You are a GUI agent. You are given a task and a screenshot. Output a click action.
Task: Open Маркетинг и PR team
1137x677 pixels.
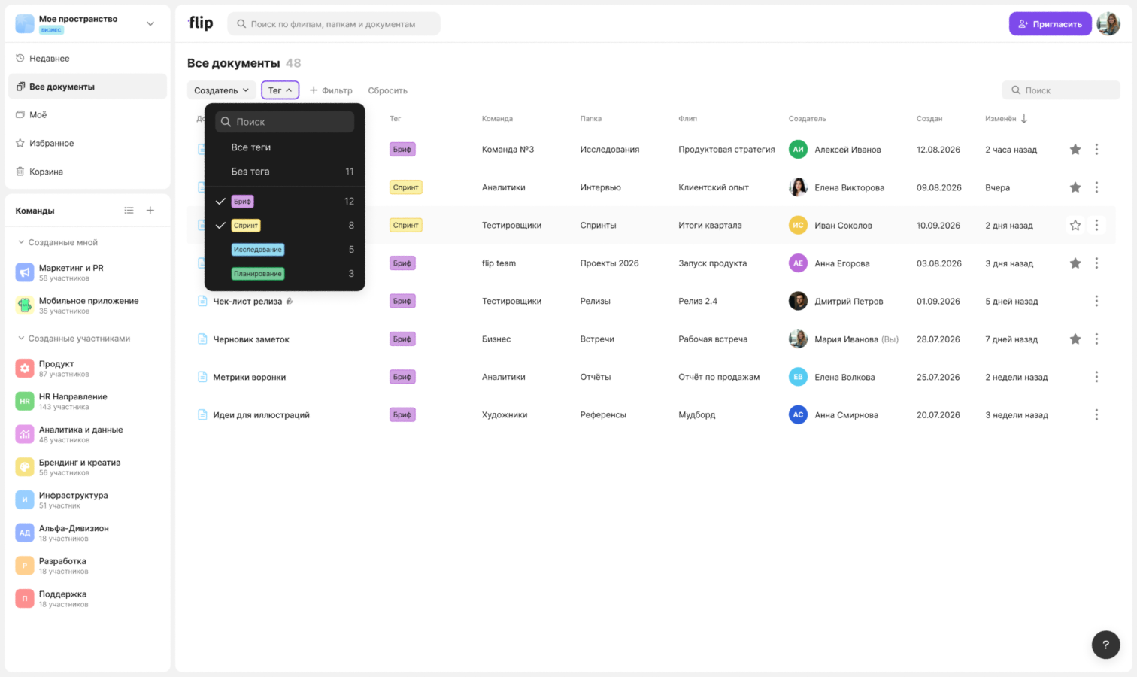point(87,272)
